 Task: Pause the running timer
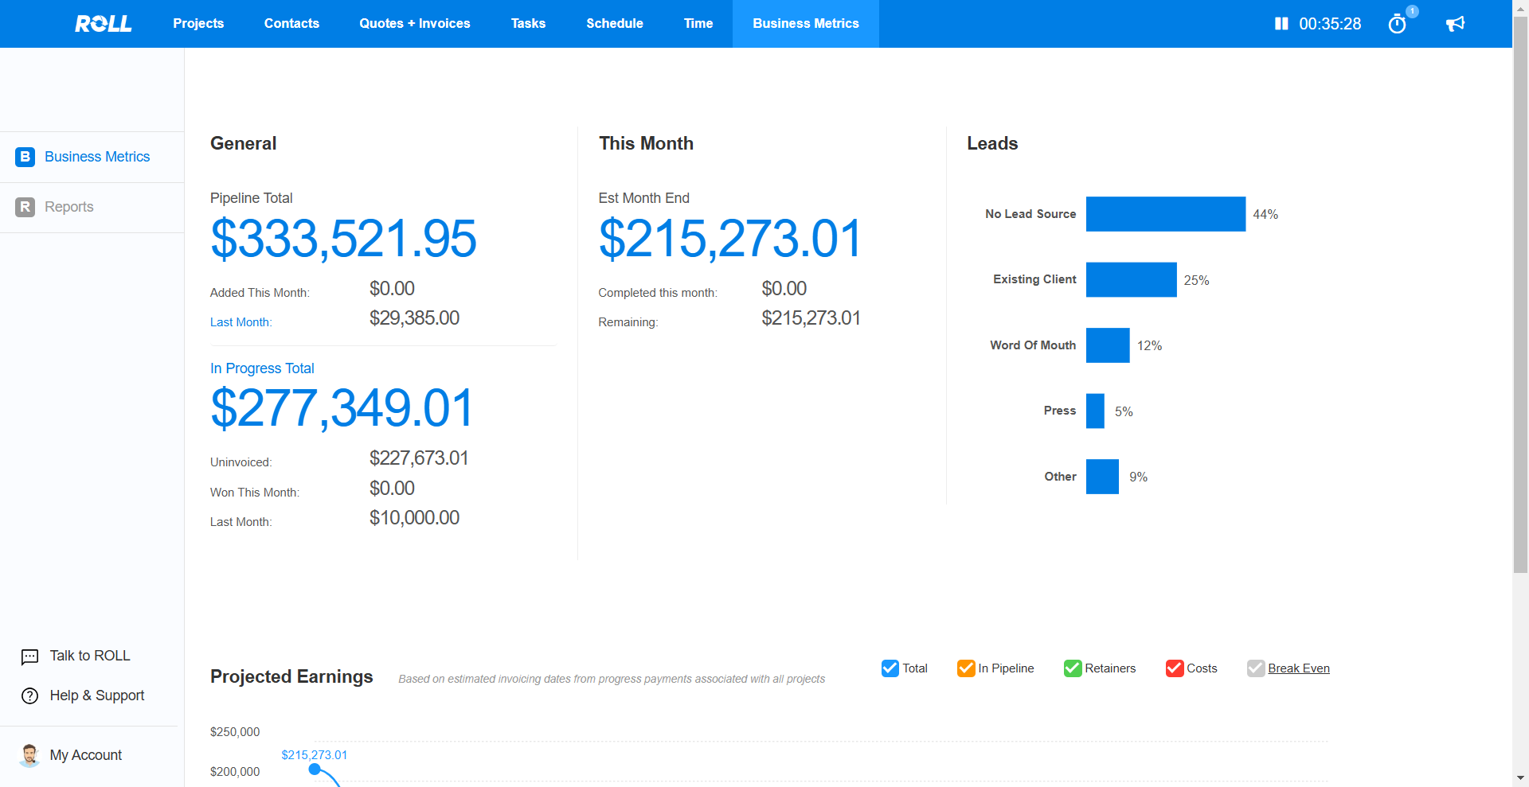click(x=1281, y=24)
